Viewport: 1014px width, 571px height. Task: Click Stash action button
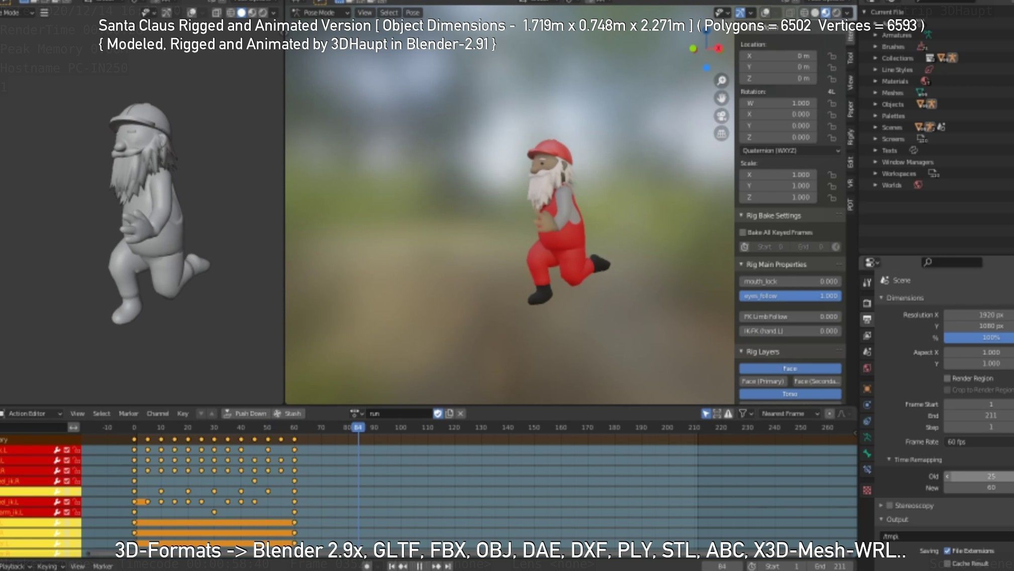(x=288, y=413)
